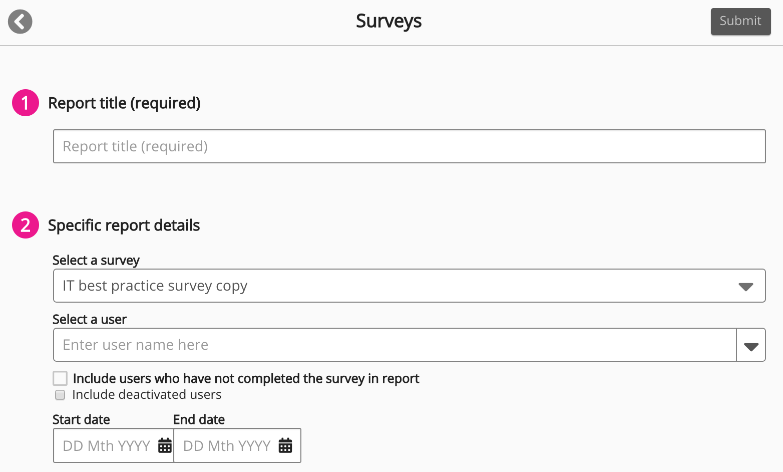Click the 'Specific report details' section heading

[x=124, y=225]
